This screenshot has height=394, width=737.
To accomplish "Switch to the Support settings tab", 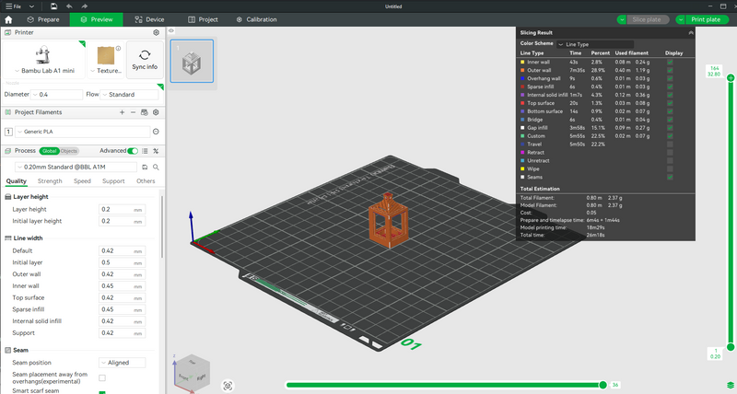I will click(x=113, y=180).
